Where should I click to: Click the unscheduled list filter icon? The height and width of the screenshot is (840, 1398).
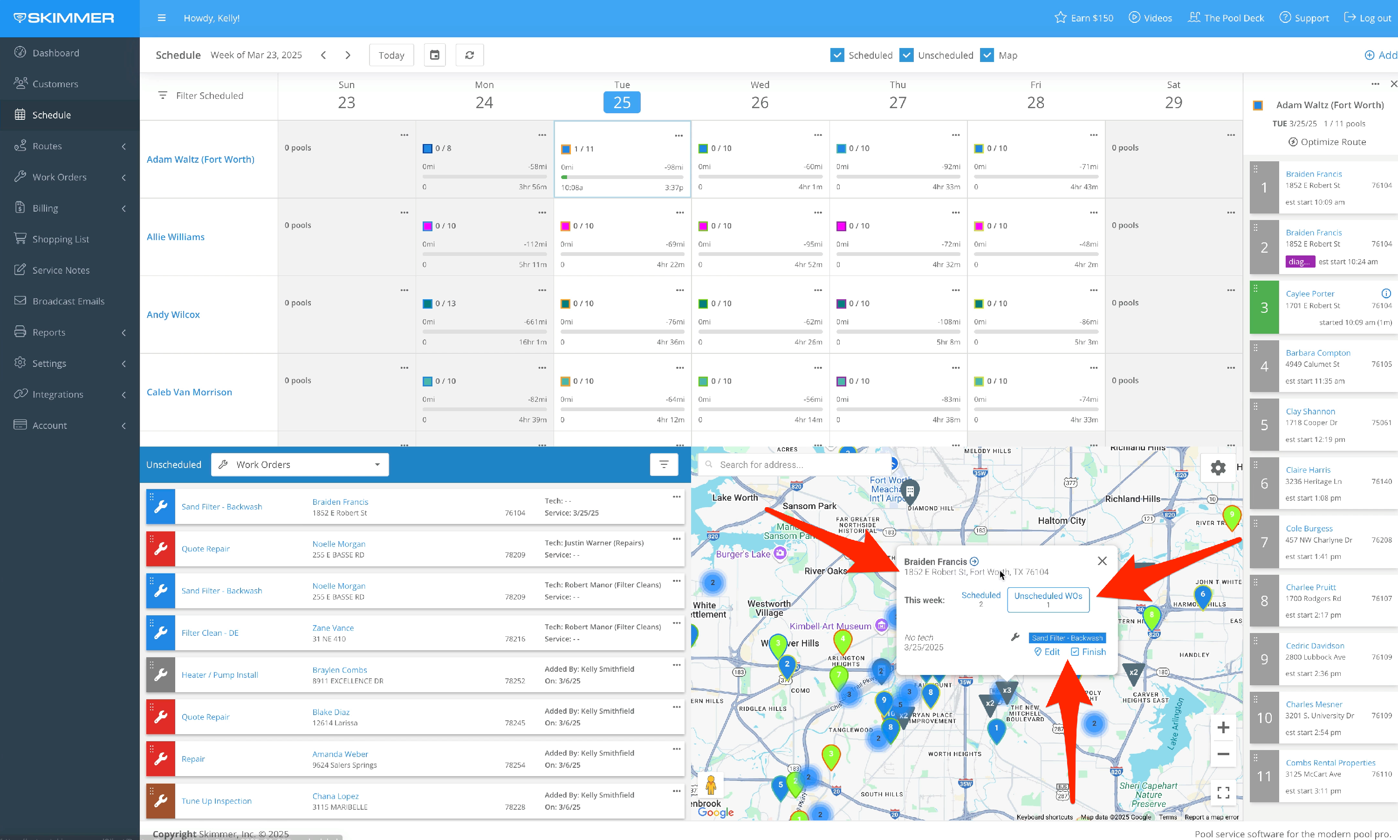pos(664,464)
